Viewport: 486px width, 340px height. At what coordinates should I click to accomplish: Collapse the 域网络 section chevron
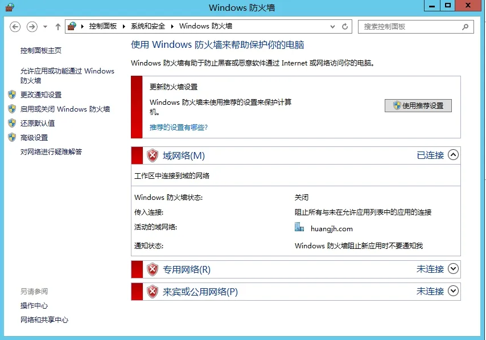[453, 155]
